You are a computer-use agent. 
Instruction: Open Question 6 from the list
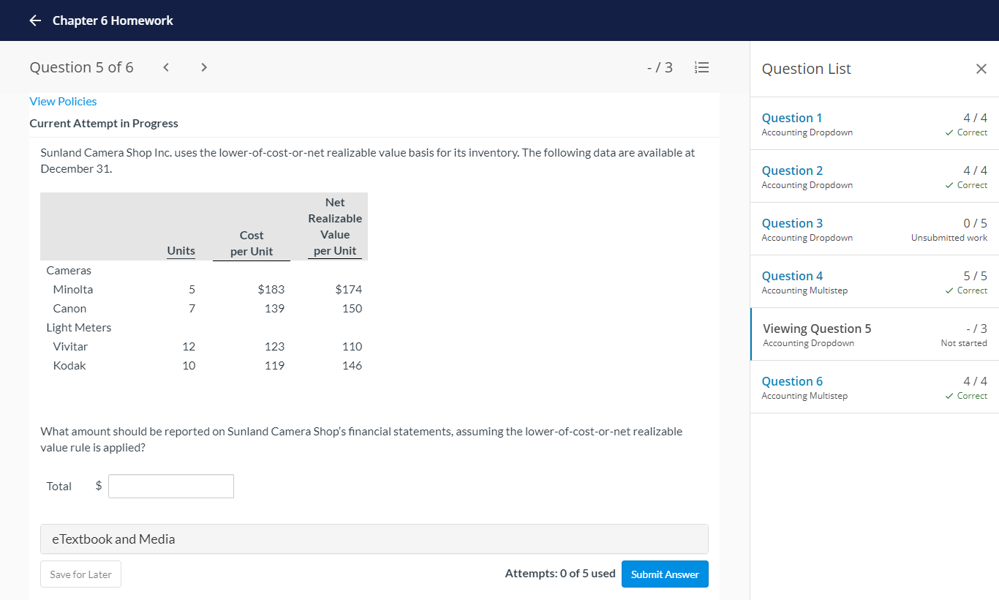tap(792, 381)
